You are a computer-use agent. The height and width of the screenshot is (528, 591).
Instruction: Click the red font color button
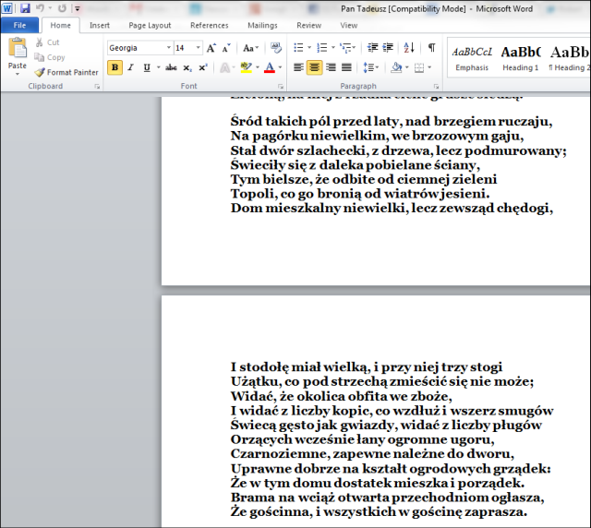[x=268, y=67]
